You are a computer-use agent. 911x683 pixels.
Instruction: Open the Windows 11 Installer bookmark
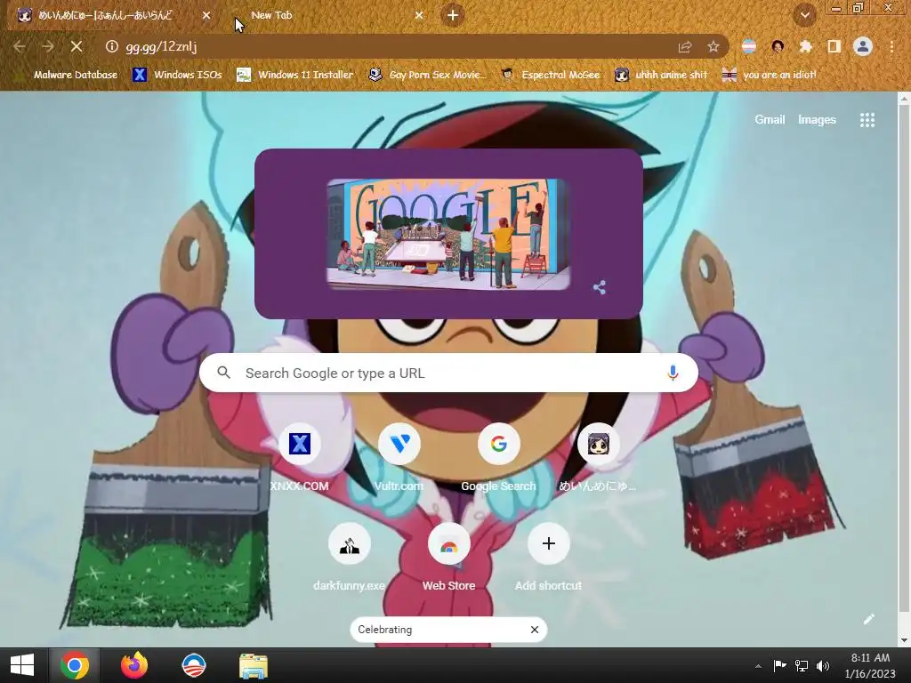[295, 75]
